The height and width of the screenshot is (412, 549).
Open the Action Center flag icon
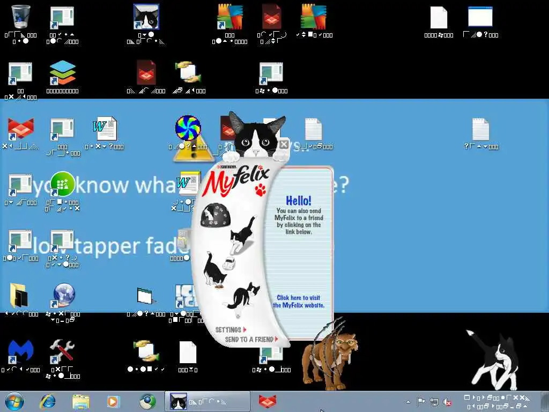421,401
